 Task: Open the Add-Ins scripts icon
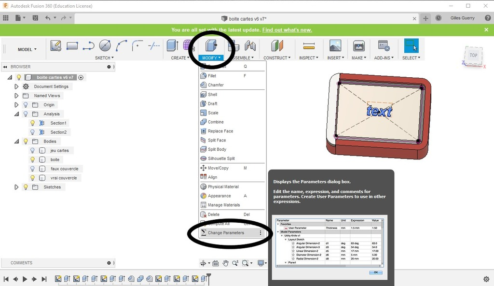coord(384,46)
